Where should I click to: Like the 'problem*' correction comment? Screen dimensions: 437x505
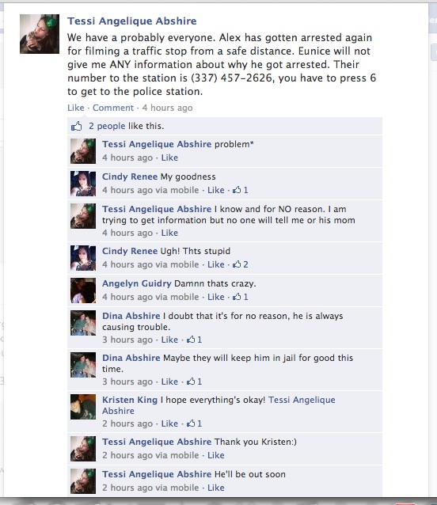pos(169,158)
